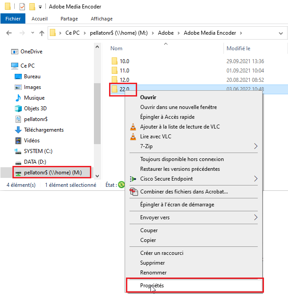The width and height of the screenshot is (288, 294).
Task: Select the 12.0 folder icon
Action: point(114,80)
